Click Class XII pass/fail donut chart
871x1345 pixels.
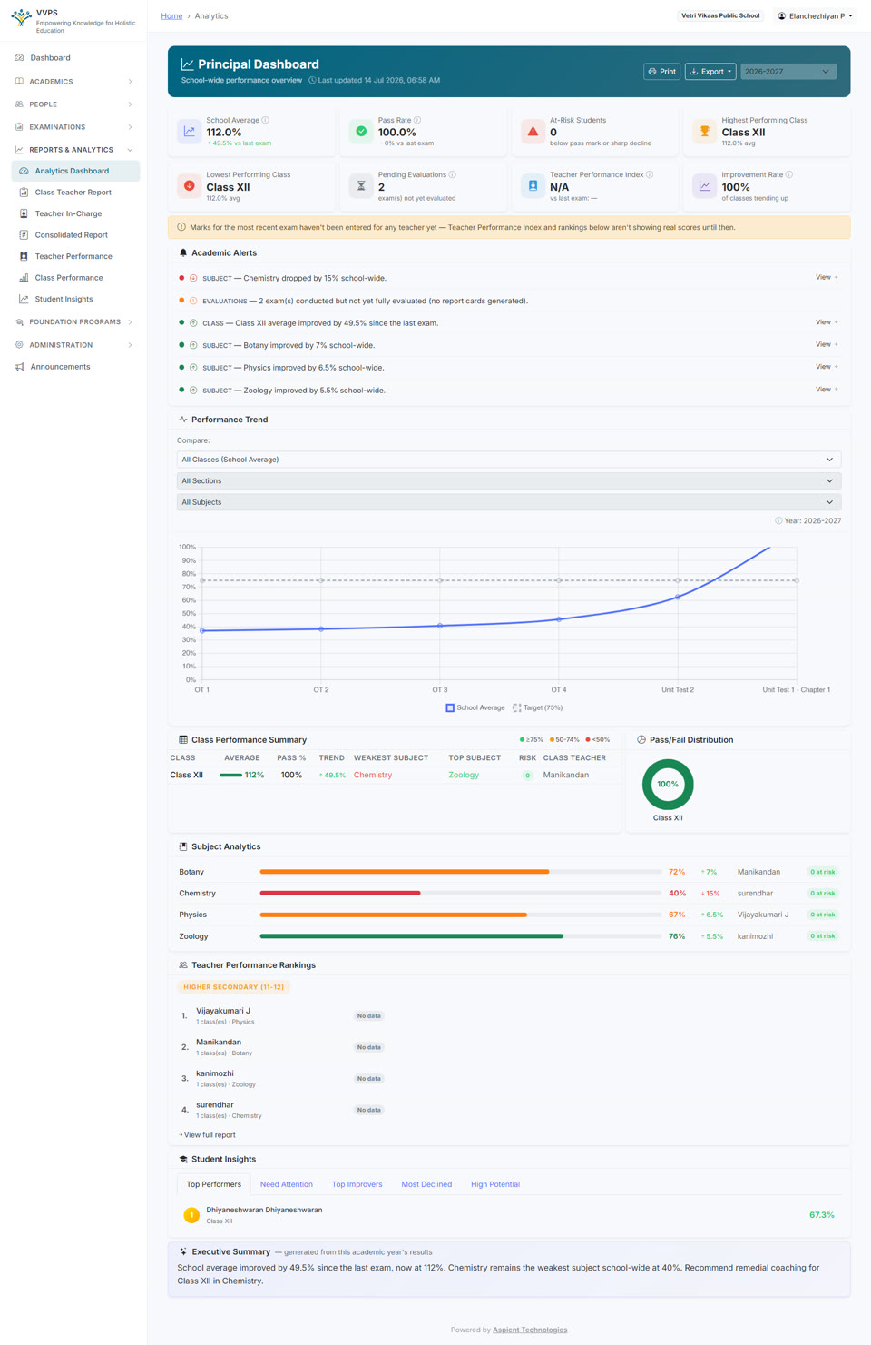coord(668,785)
